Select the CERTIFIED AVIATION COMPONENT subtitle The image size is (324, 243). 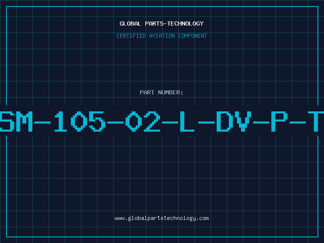click(162, 36)
